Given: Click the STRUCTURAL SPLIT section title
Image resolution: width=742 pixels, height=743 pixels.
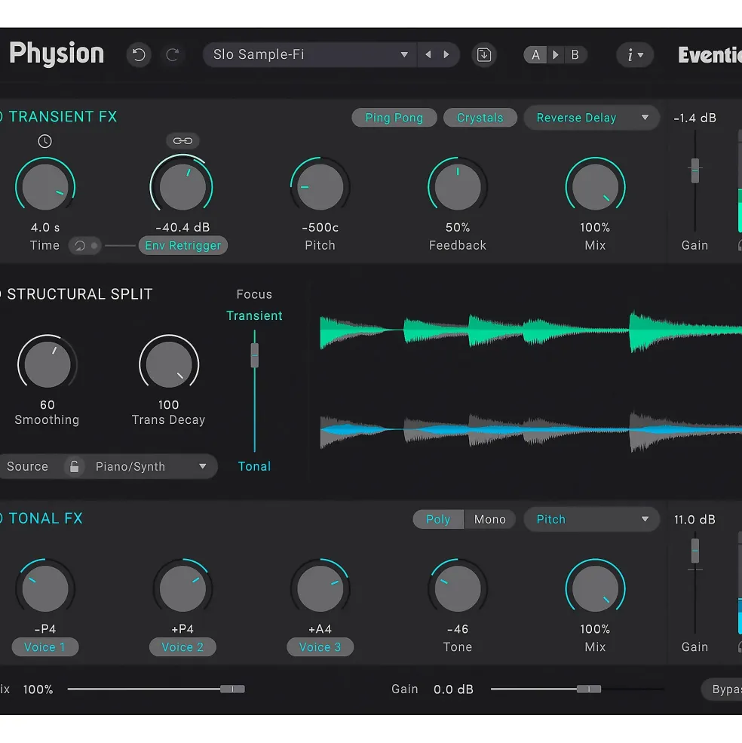Looking at the screenshot, I should (x=80, y=294).
